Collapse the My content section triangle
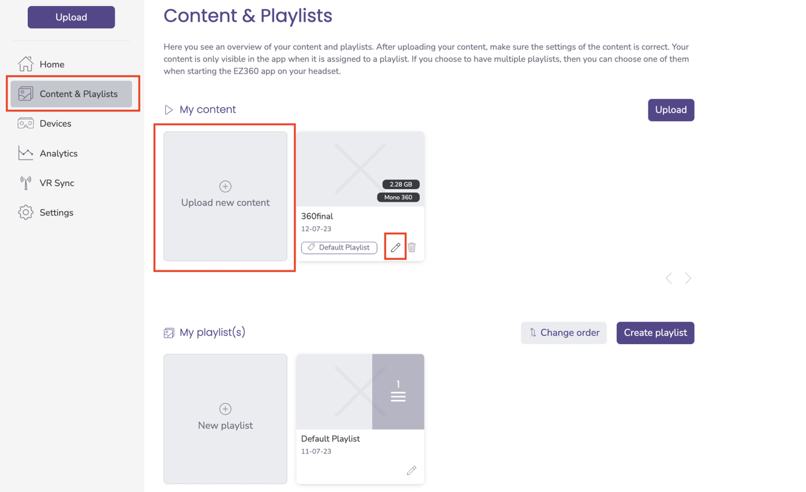 [169, 110]
